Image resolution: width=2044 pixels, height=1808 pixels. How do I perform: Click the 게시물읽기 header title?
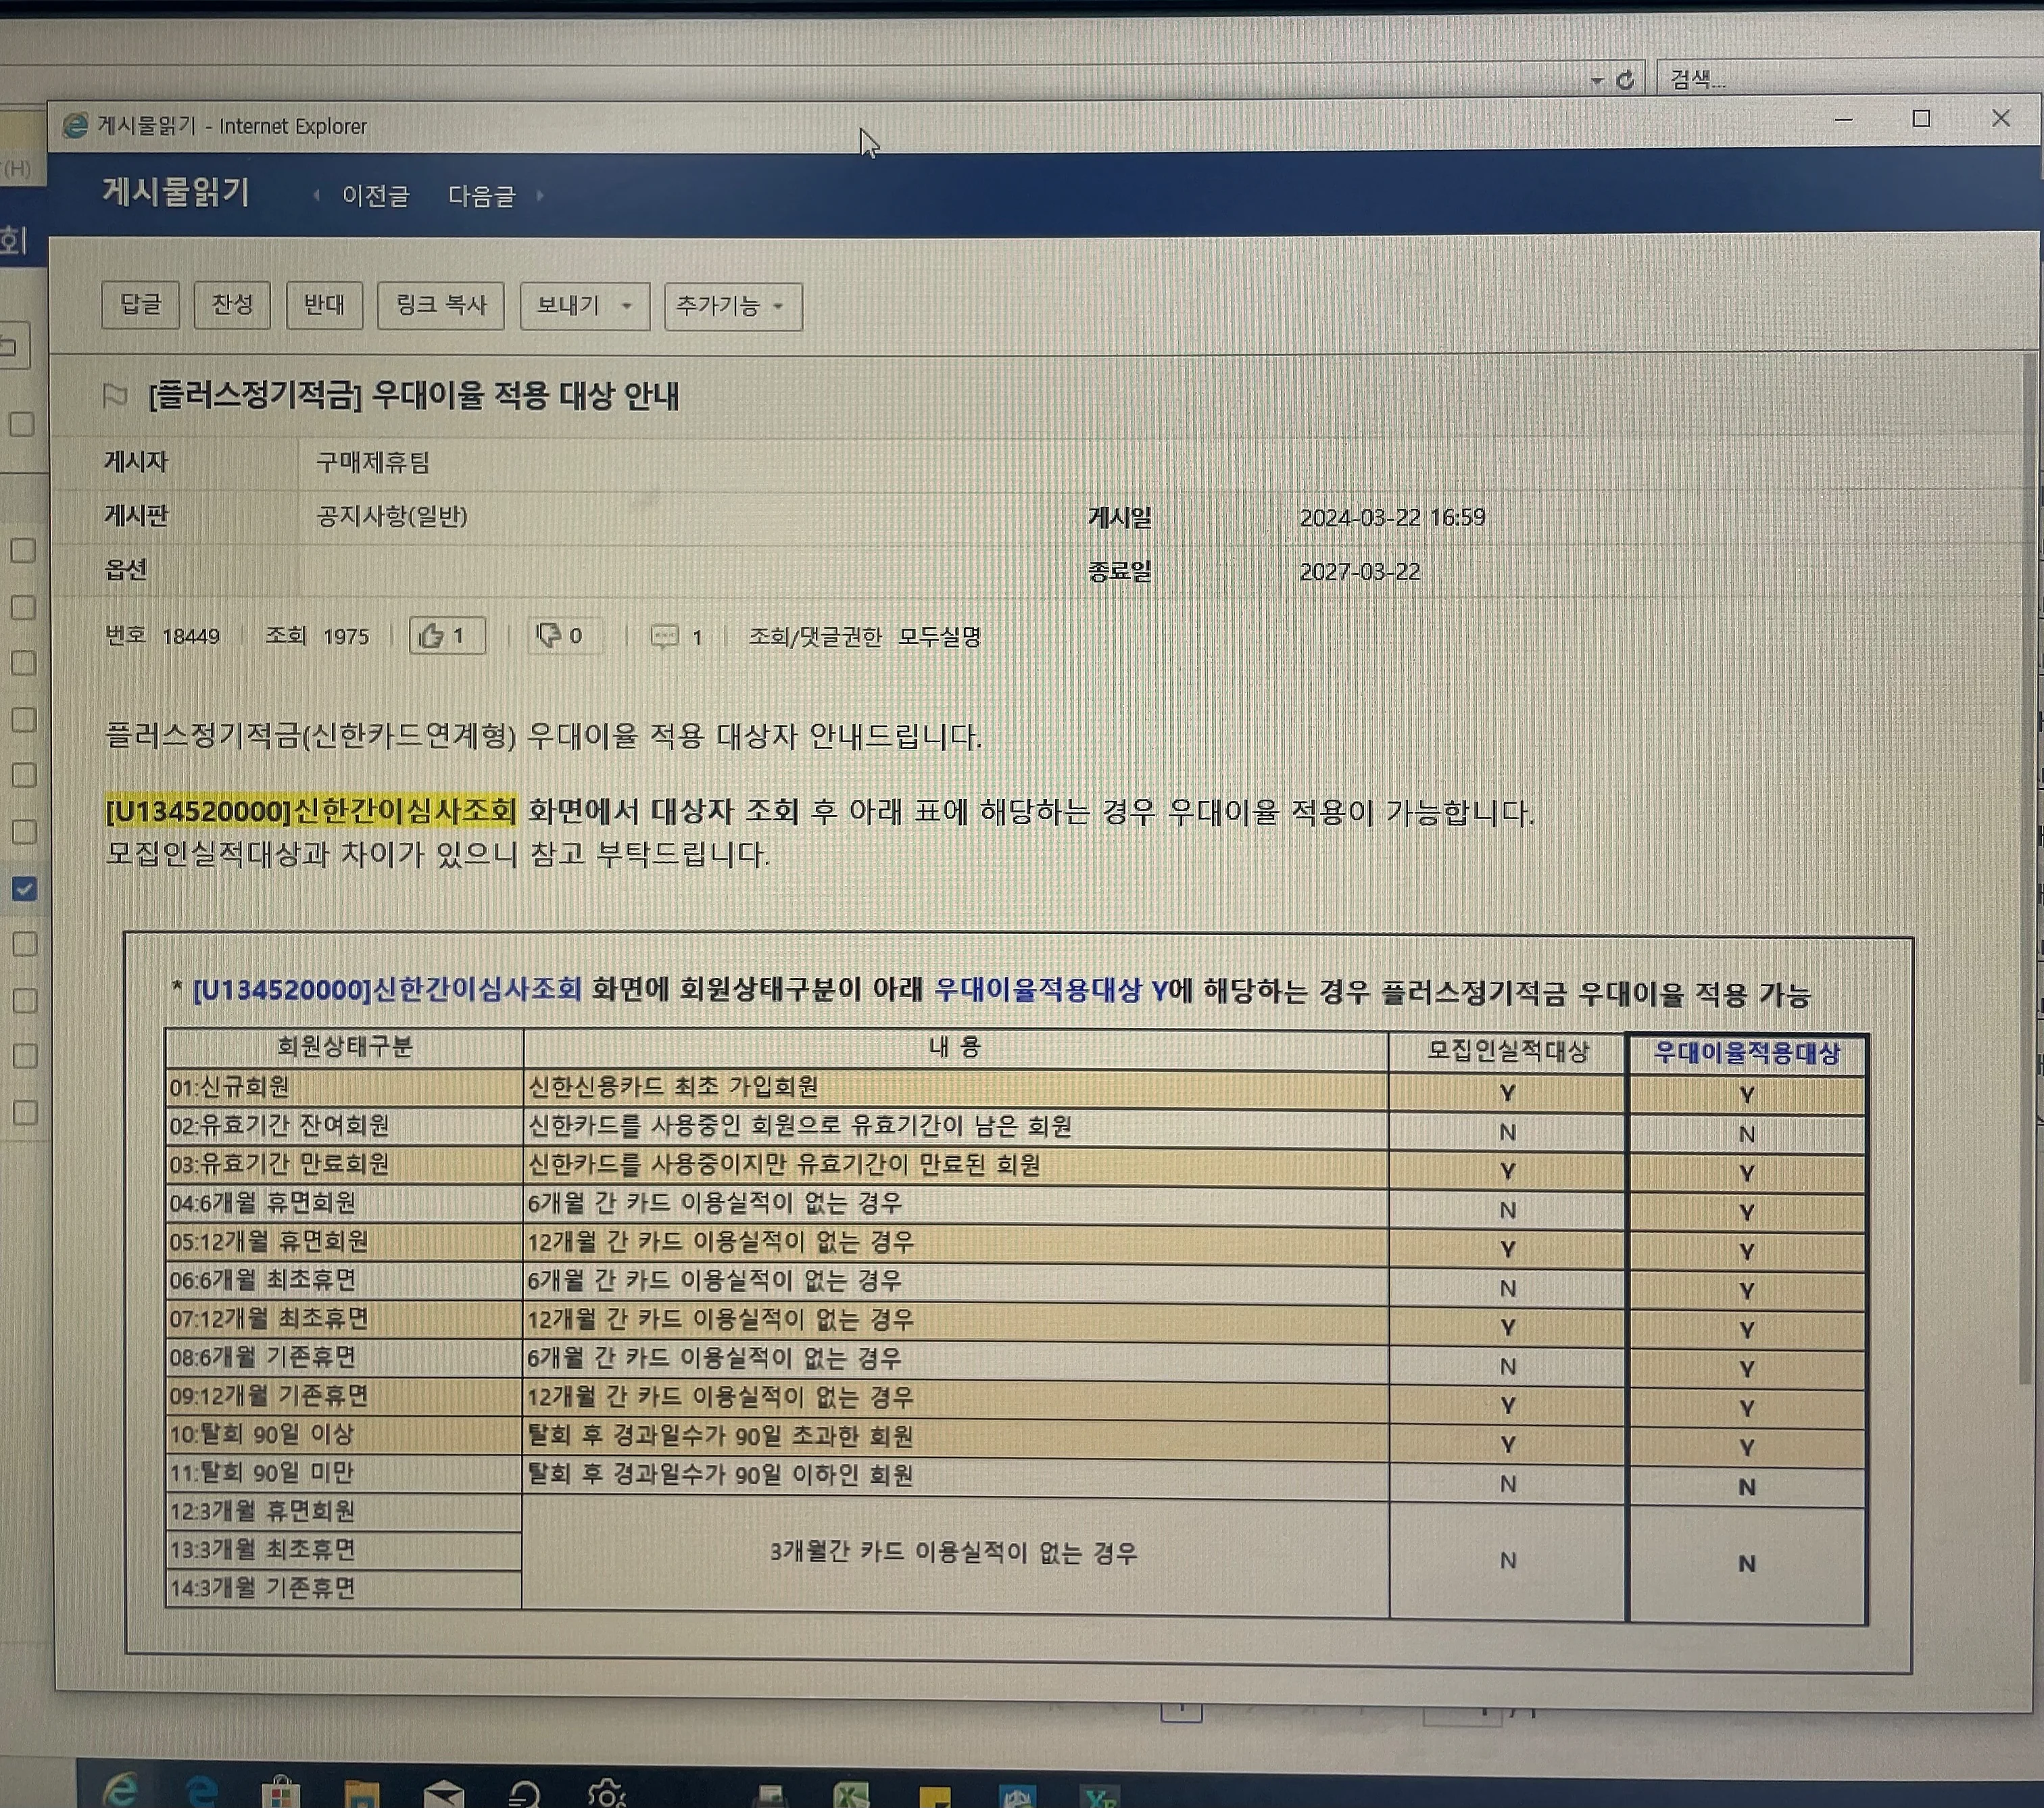[x=176, y=191]
